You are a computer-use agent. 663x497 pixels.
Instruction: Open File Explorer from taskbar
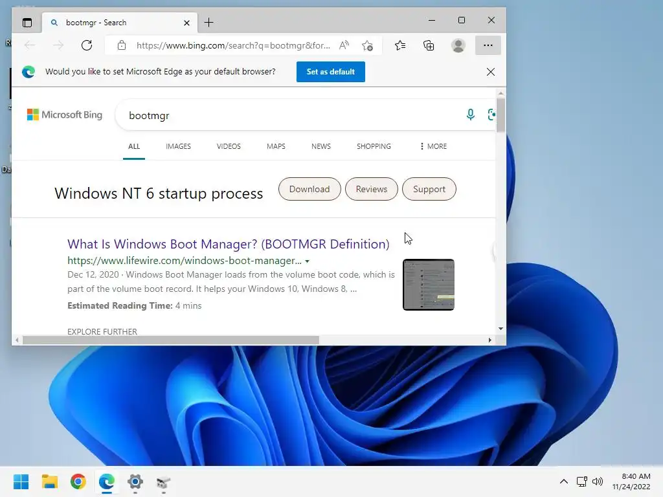point(49,481)
